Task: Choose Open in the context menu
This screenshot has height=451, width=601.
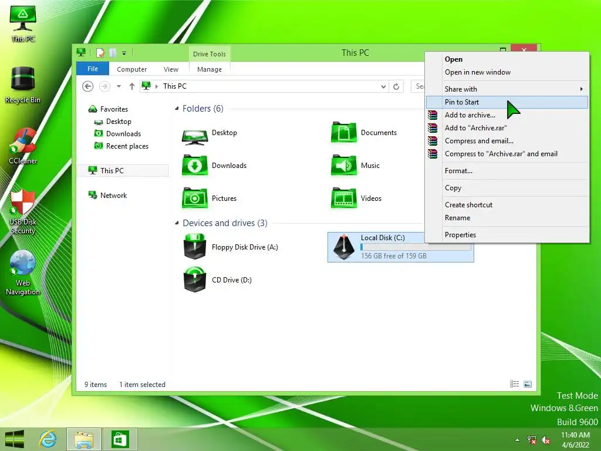Action: tap(507, 59)
